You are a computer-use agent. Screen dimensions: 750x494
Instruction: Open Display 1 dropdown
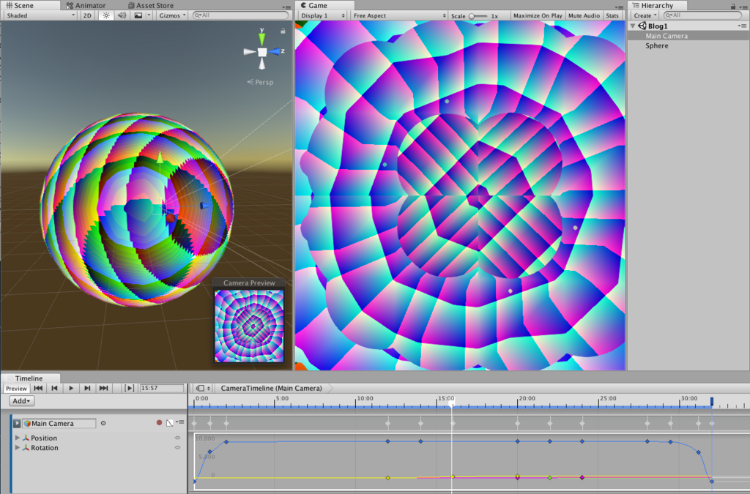click(x=323, y=15)
